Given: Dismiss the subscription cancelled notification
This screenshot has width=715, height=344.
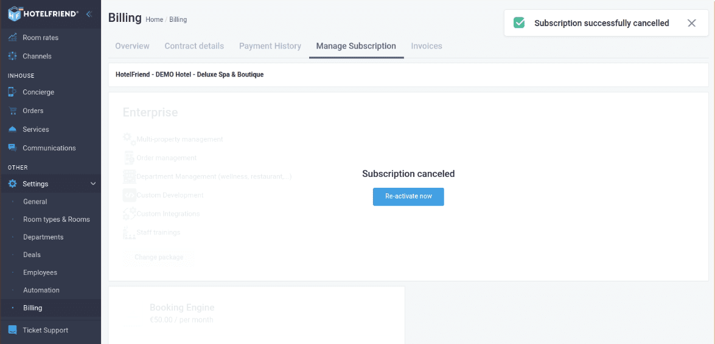Looking at the screenshot, I should (692, 22).
